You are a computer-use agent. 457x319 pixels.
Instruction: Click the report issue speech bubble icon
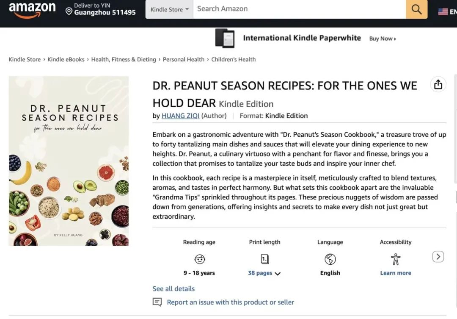tap(157, 302)
